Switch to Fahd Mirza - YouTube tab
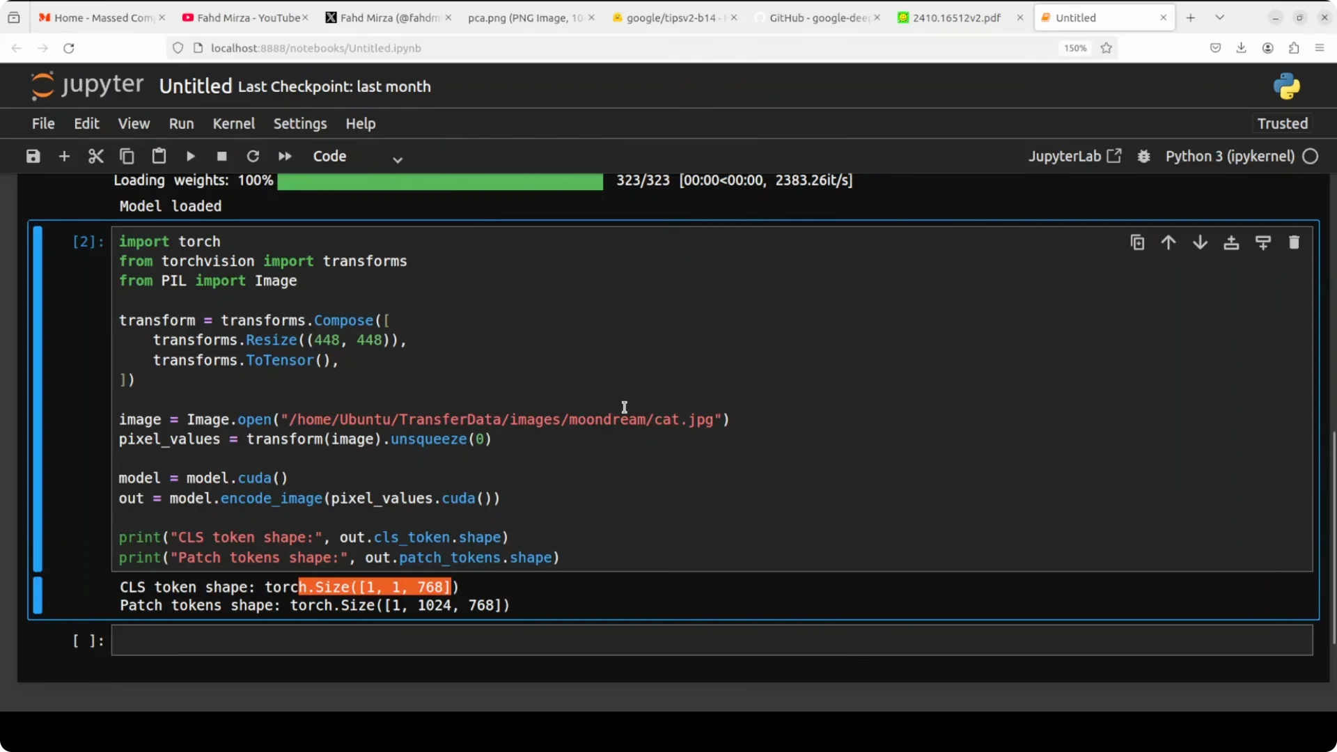The image size is (1337, 752). (x=245, y=17)
